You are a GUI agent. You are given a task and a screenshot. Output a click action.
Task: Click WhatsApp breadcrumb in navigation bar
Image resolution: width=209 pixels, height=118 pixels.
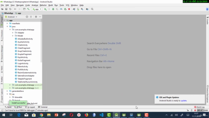point(8,13)
